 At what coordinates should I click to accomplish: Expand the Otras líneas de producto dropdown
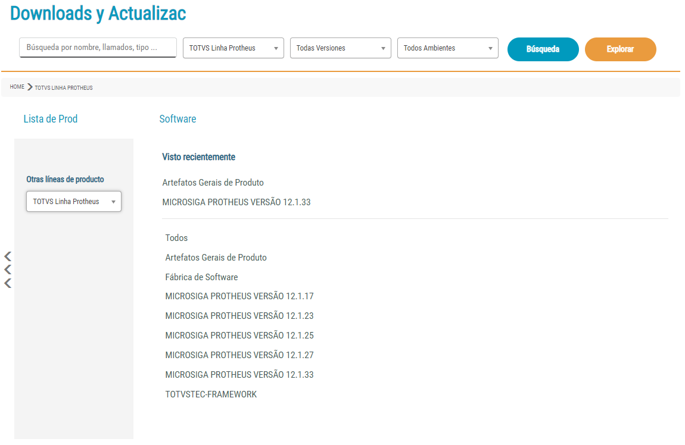pyautogui.click(x=74, y=202)
